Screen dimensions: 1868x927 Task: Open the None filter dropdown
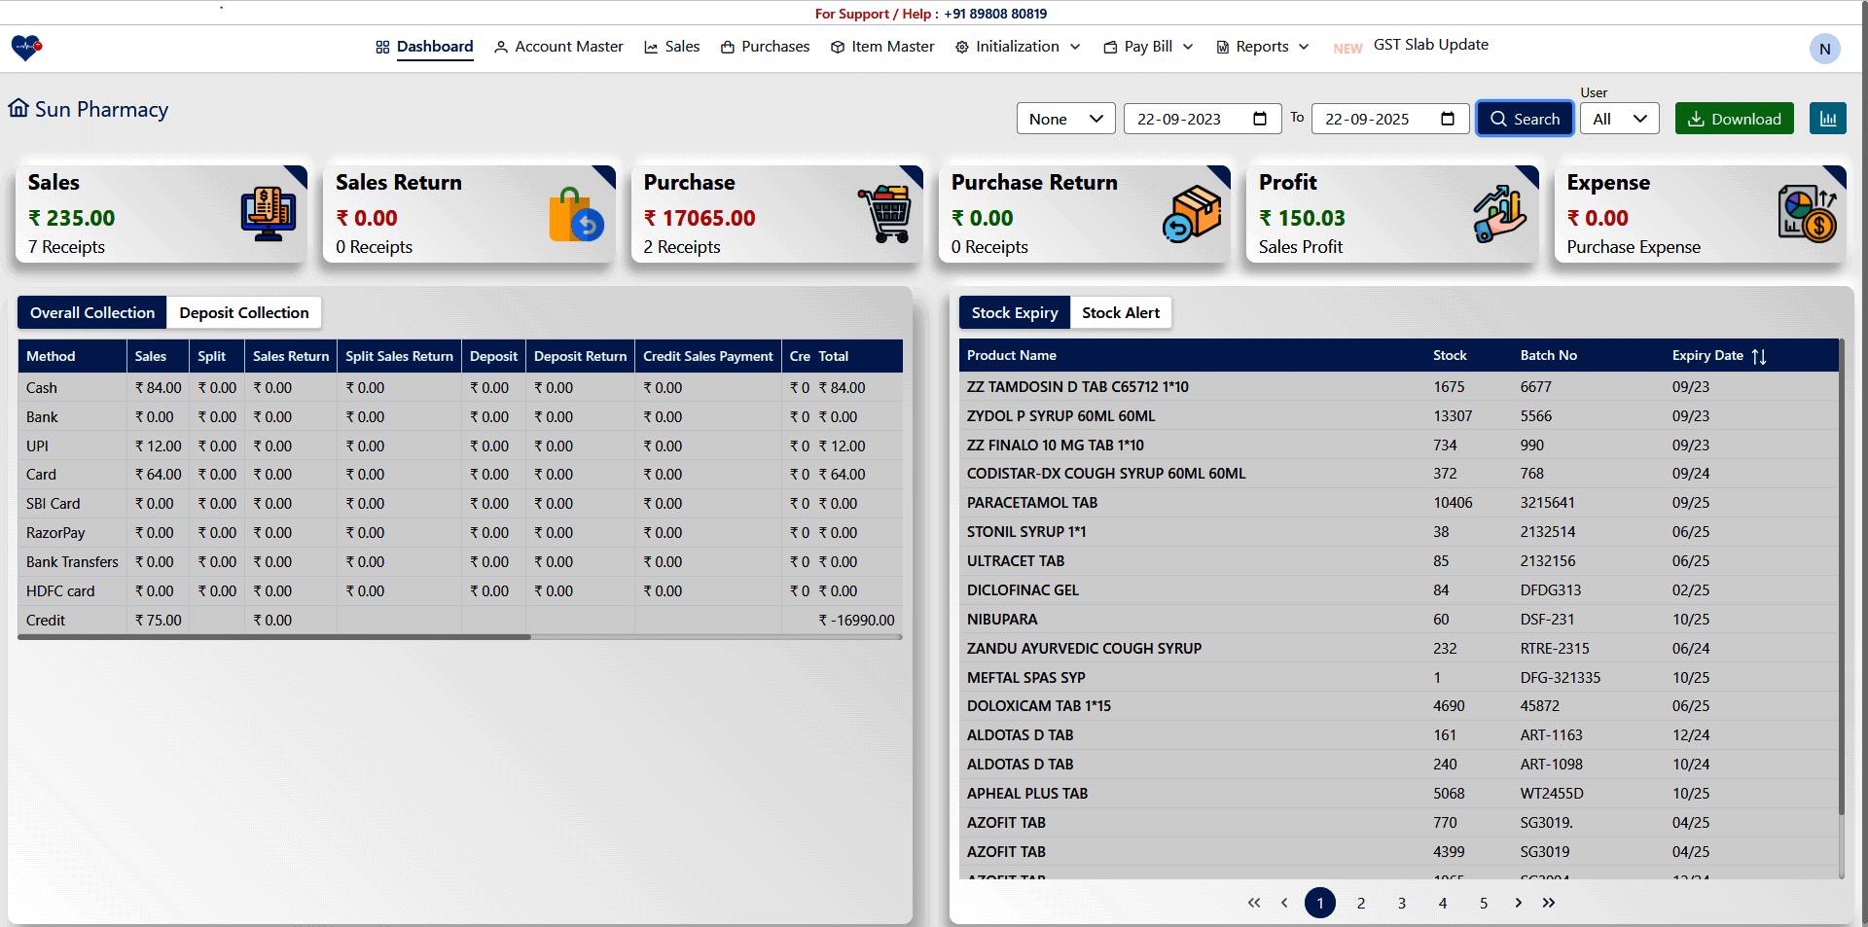pyautogui.click(x=1064, y=118)
